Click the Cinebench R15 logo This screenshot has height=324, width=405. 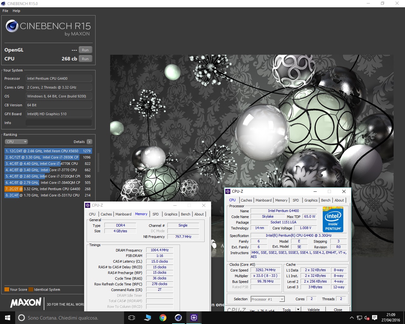coord(48,28)
